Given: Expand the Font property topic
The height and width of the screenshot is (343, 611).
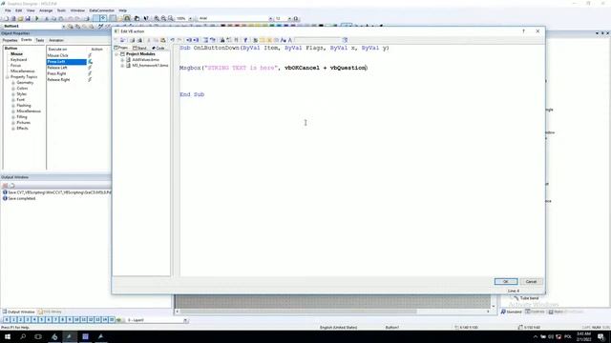Looking at the screenshot, I should [x=12, y=99].
